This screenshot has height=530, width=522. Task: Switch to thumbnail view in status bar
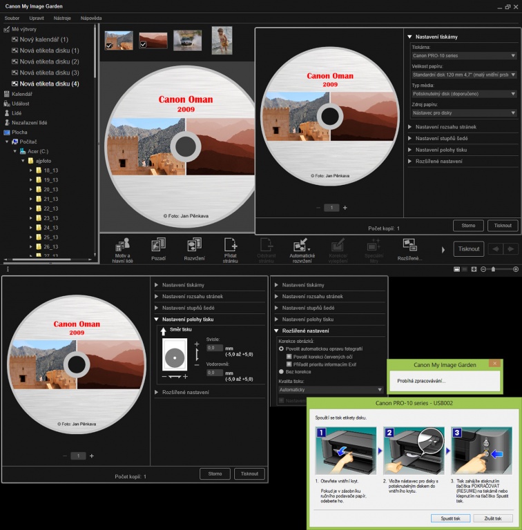(x=456, y=269)
